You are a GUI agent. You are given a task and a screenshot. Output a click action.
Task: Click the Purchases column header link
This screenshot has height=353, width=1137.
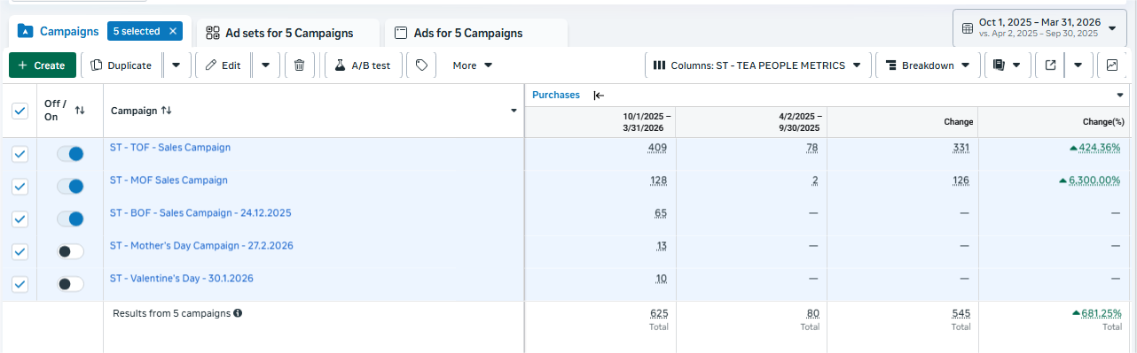[556, 95]
